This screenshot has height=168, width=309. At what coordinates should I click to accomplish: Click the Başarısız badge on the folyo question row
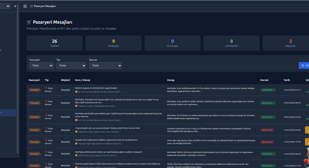coord(267,129)
